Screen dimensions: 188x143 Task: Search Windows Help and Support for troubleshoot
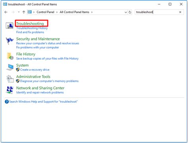pos(43,102)
